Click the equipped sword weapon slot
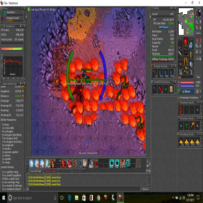Screen dimensions: 203x203 point(181,54)
